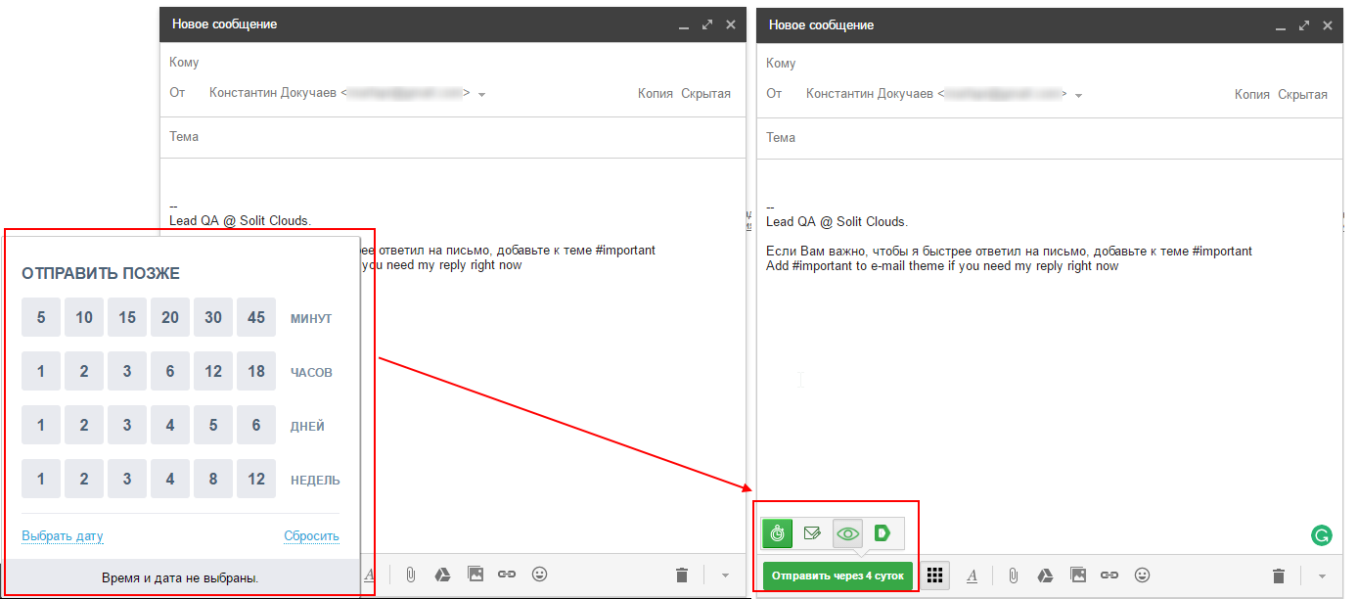This screenshot has height=599, width=1358.
Task: Choose 30 минут delay
Action: [213, 317]
